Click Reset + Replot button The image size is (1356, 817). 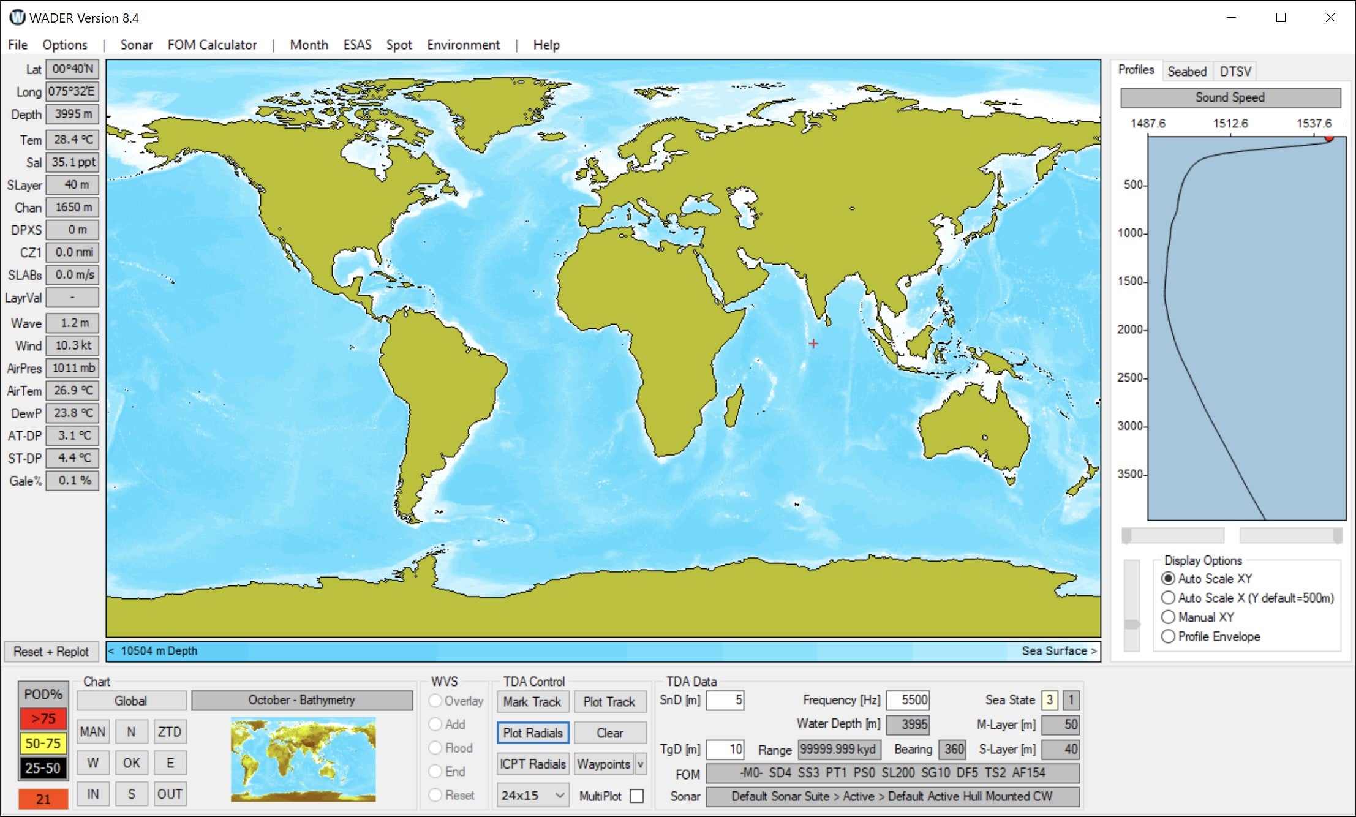[x=51, y=651]
